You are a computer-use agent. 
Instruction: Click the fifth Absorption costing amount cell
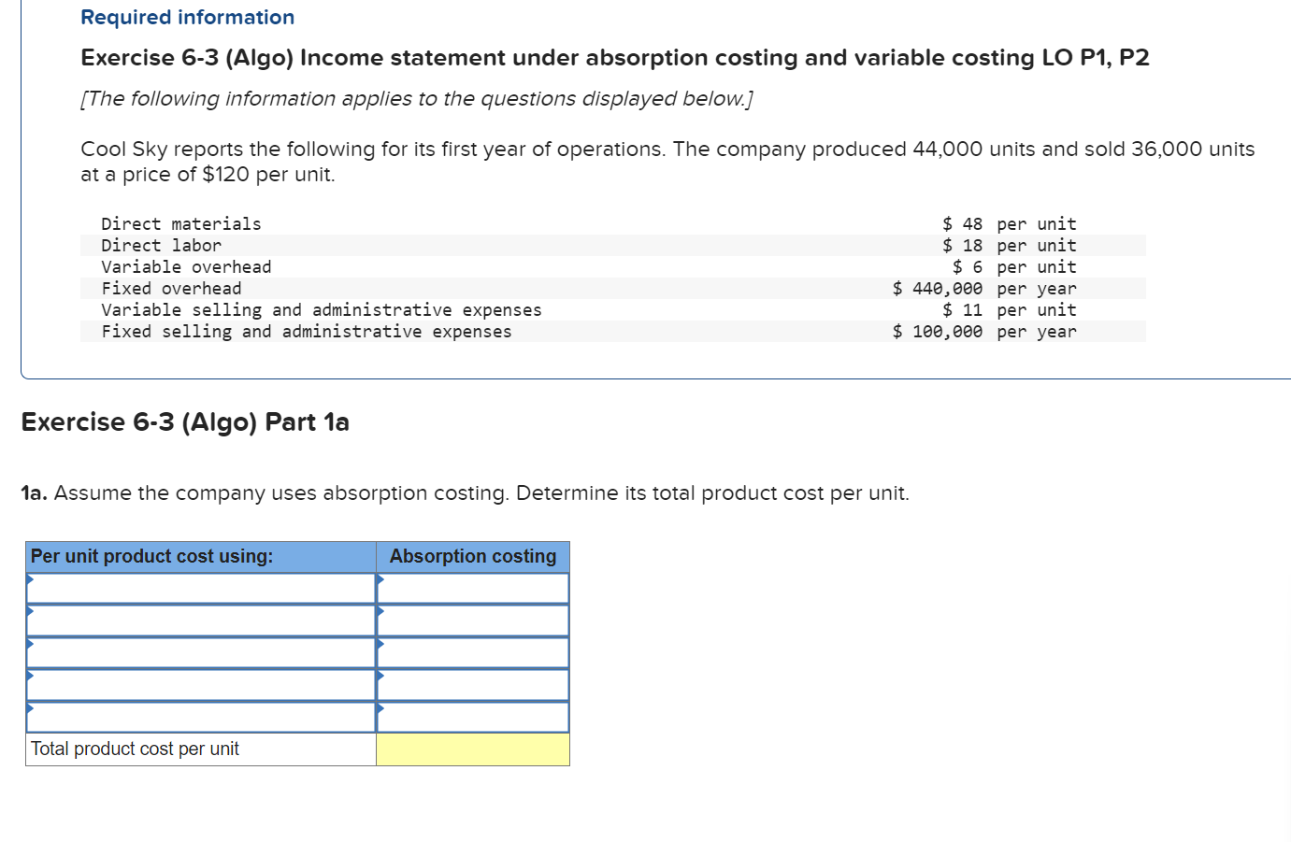(x=472, y=716)
